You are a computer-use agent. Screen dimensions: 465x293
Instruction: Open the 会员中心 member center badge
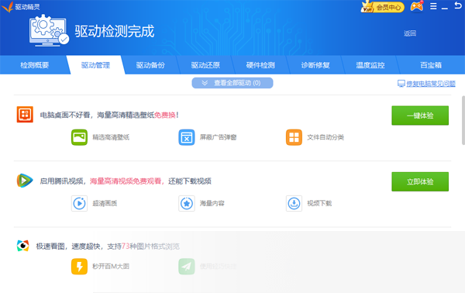(383, 6)
